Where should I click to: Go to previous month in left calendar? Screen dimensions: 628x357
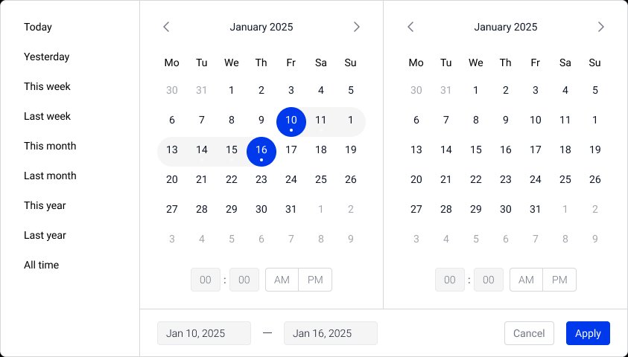click(x=166, y=27)
